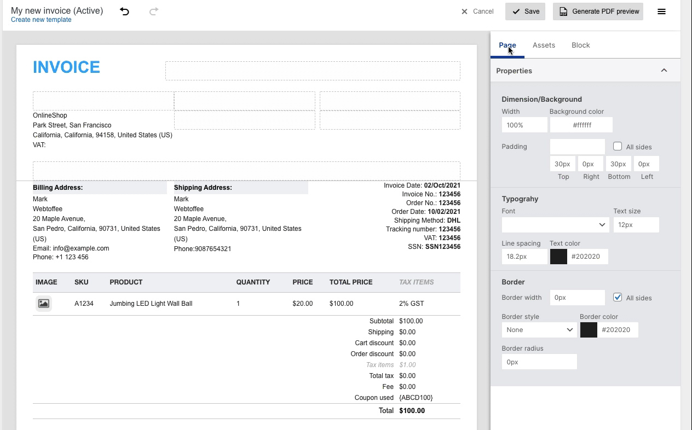
Task: Switch to the Assets tab
Action: 544,45
